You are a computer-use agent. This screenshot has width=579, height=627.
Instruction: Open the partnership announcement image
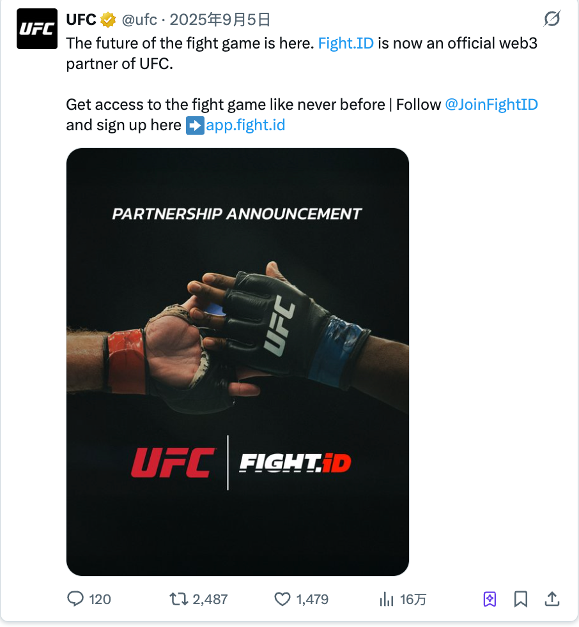click(238, 362)
